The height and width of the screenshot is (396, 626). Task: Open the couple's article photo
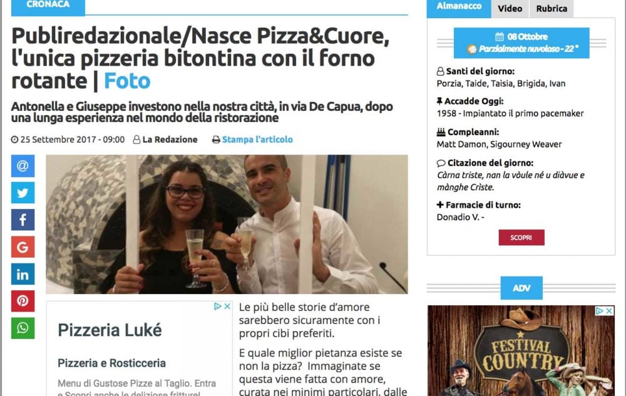227,224
